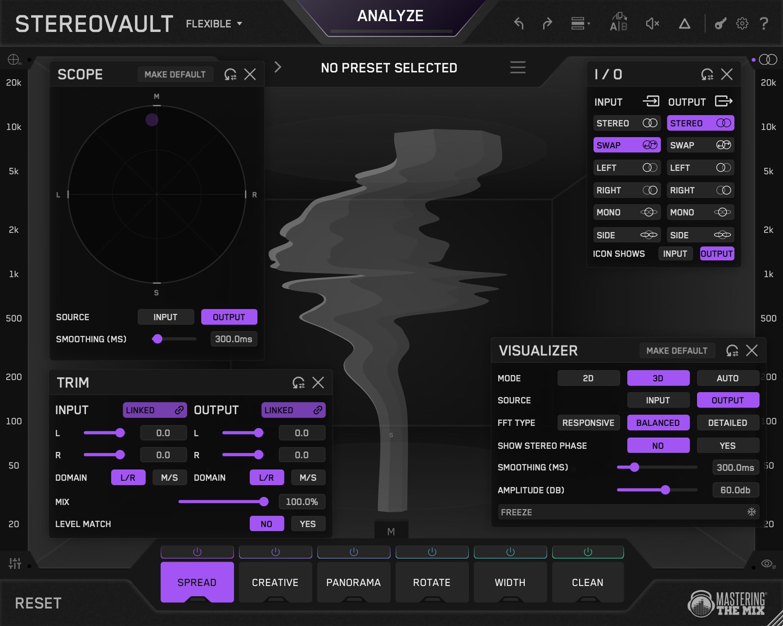
Task: Open the FLEXIBLE mode dropdown
Action: pos(214,23)
